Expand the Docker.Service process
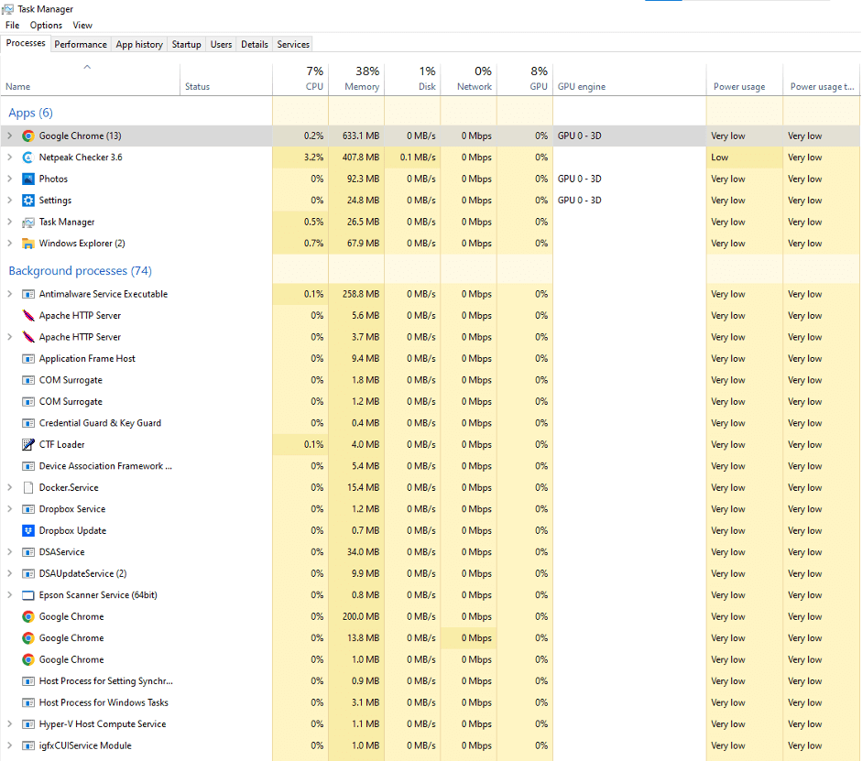Screen dimensions: 862x761 [9, 487]
